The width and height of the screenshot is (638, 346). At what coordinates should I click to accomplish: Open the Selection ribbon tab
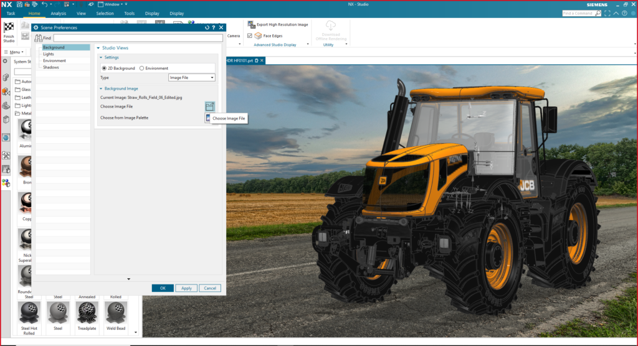click(105, 14)
